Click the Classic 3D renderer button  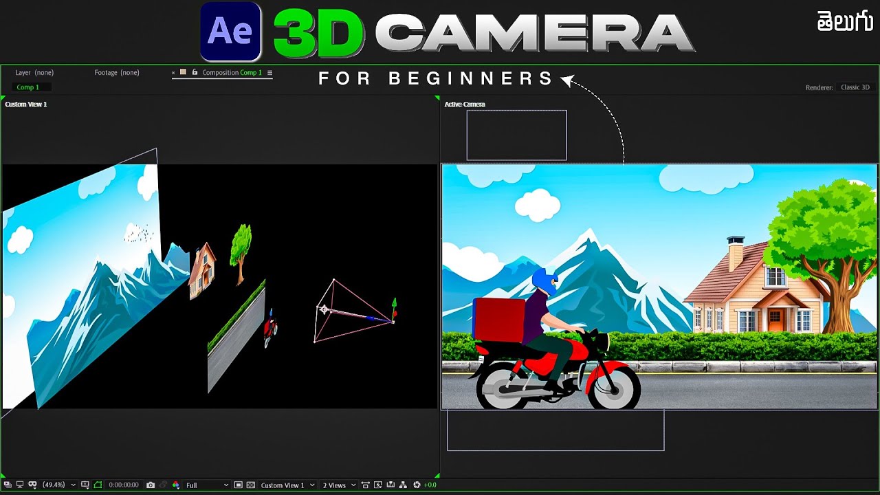coord(855,87)
